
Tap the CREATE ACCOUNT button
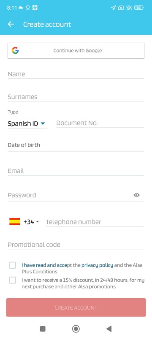click(76, 308)
